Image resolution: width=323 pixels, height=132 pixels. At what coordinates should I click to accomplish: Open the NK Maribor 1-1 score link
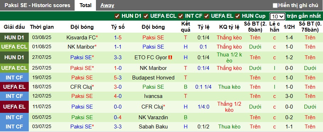point(118,47)
